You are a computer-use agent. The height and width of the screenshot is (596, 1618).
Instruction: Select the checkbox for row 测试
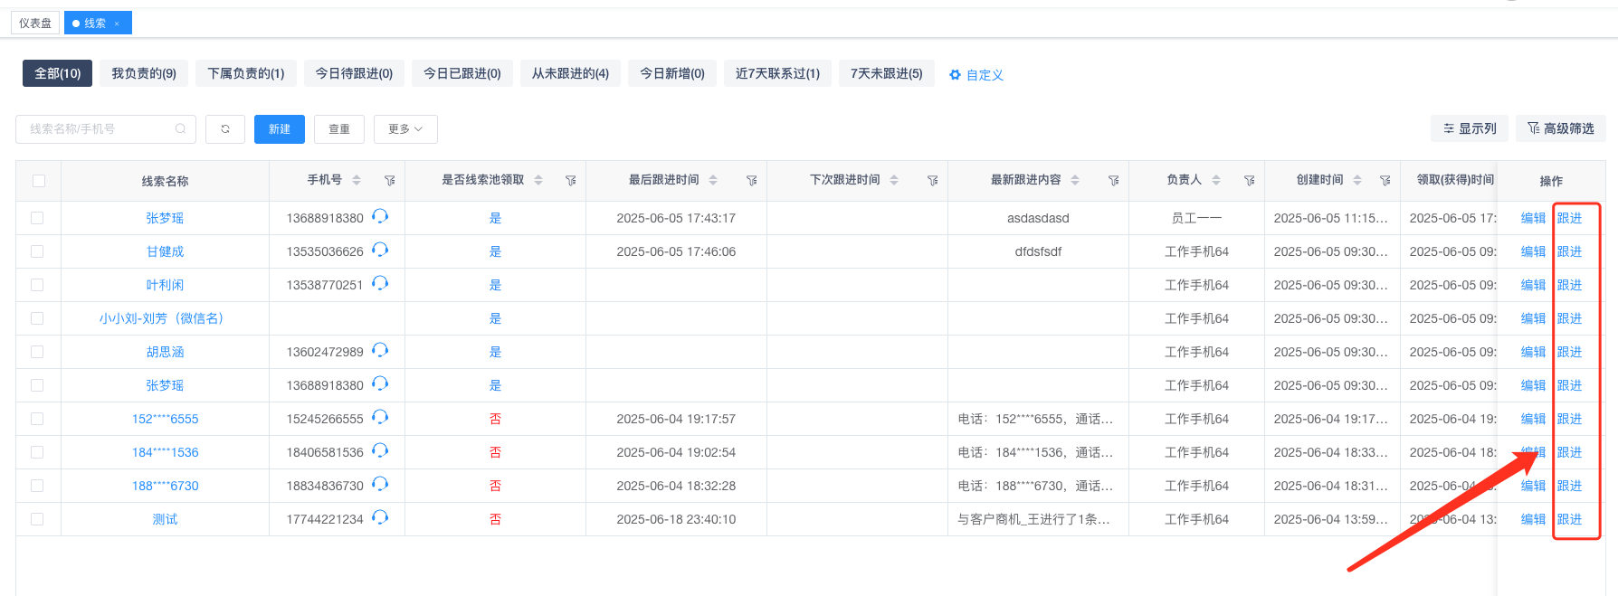coord(37,519)
